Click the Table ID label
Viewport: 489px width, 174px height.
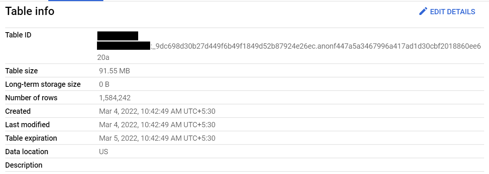(x=18, y=35)
